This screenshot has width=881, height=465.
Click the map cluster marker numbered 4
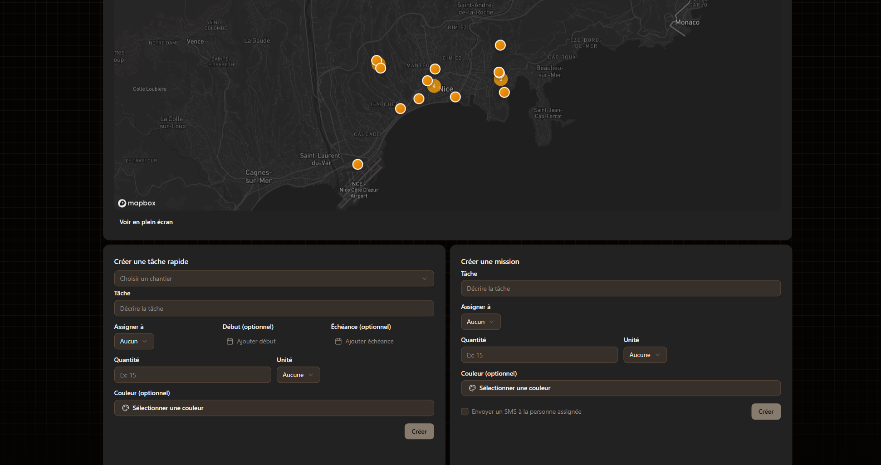coord(434,86)
